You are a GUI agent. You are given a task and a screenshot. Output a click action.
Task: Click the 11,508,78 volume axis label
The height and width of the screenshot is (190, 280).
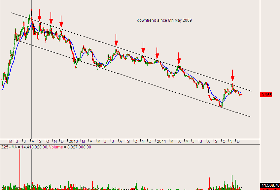pyautogui.click(x=270, y=185)
